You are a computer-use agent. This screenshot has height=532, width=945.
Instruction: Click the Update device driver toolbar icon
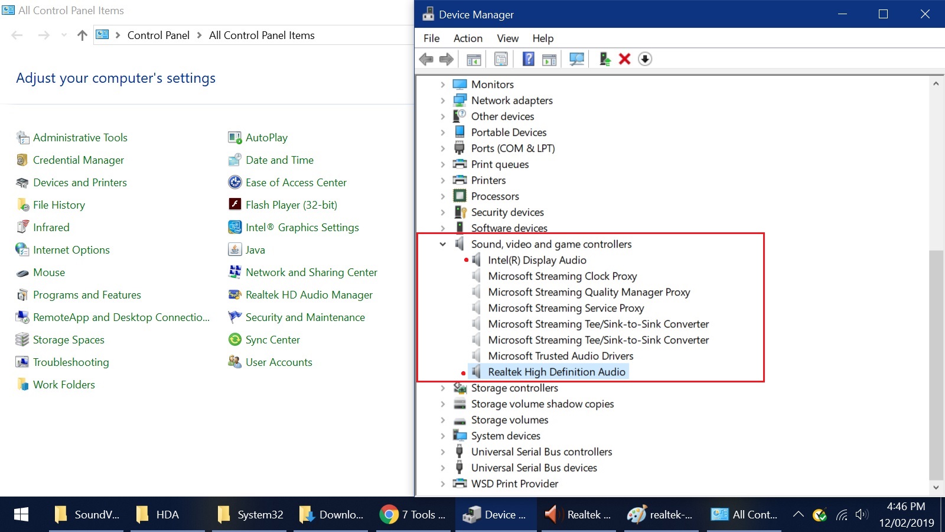coord(604,59)
